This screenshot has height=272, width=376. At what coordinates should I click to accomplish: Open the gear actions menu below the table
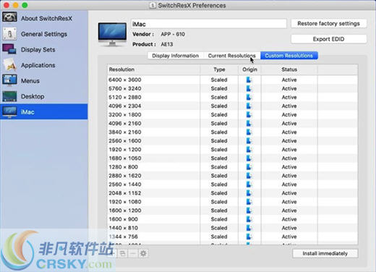[143, 253]
